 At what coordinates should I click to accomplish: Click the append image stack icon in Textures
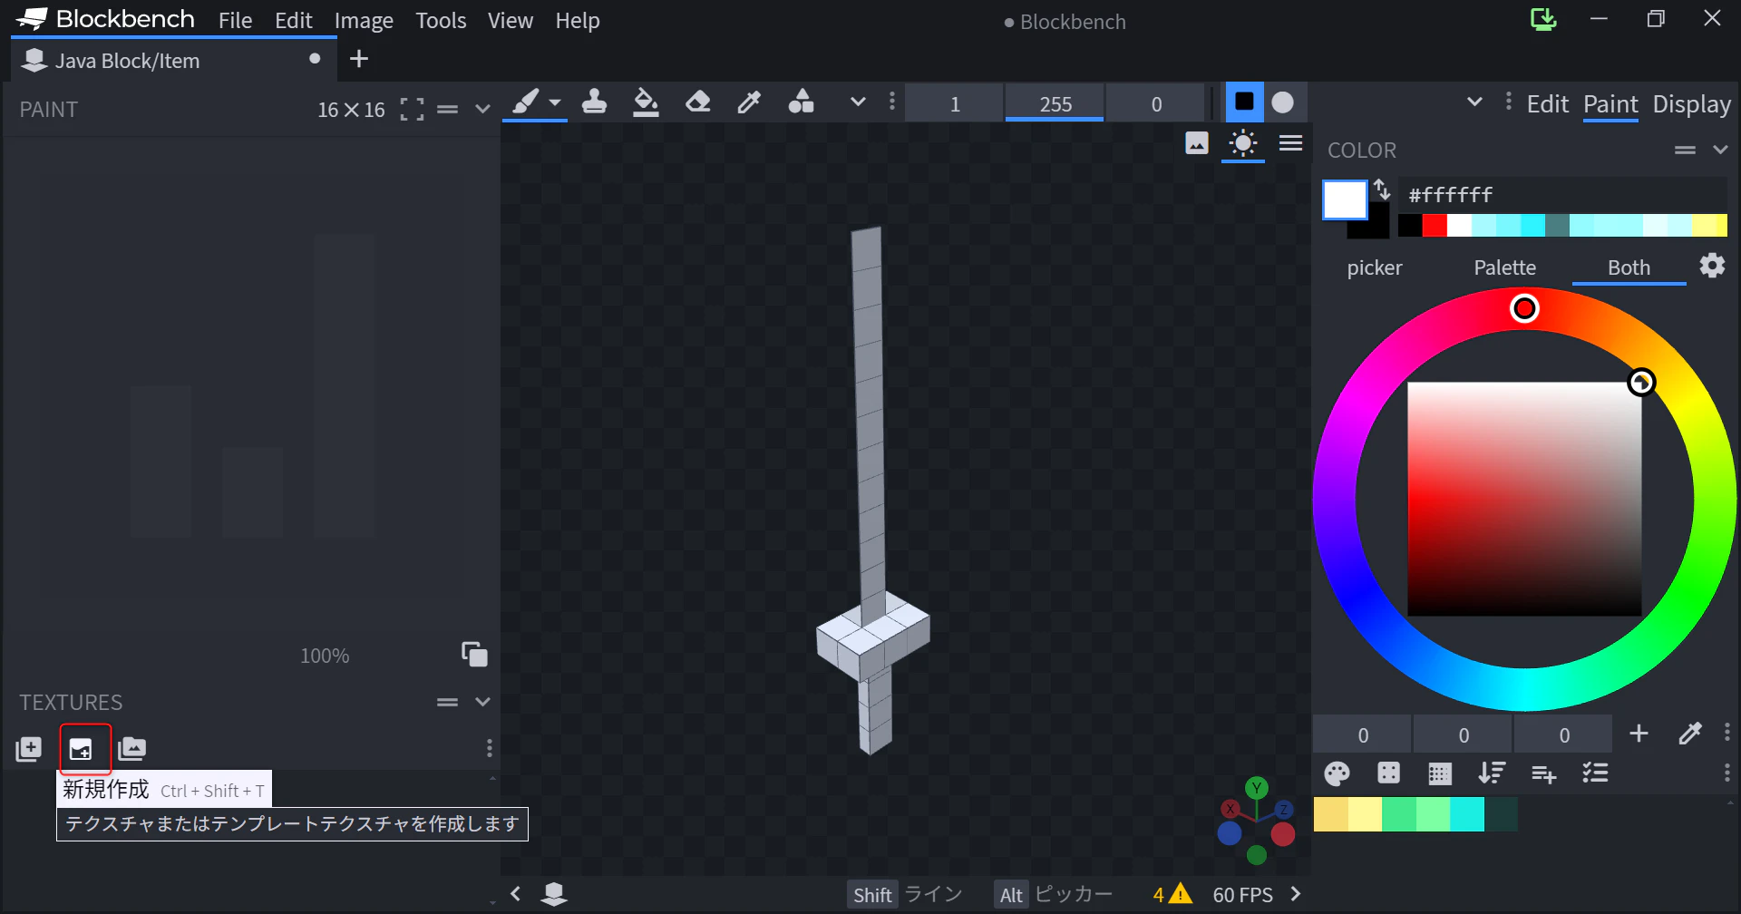[x=132, y=749]
